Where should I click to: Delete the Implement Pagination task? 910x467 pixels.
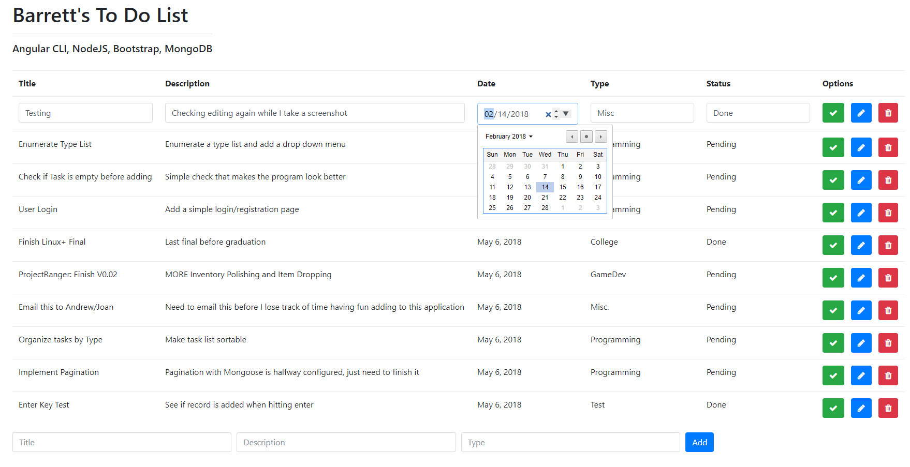pyautogui.click(x=888, y=375)
